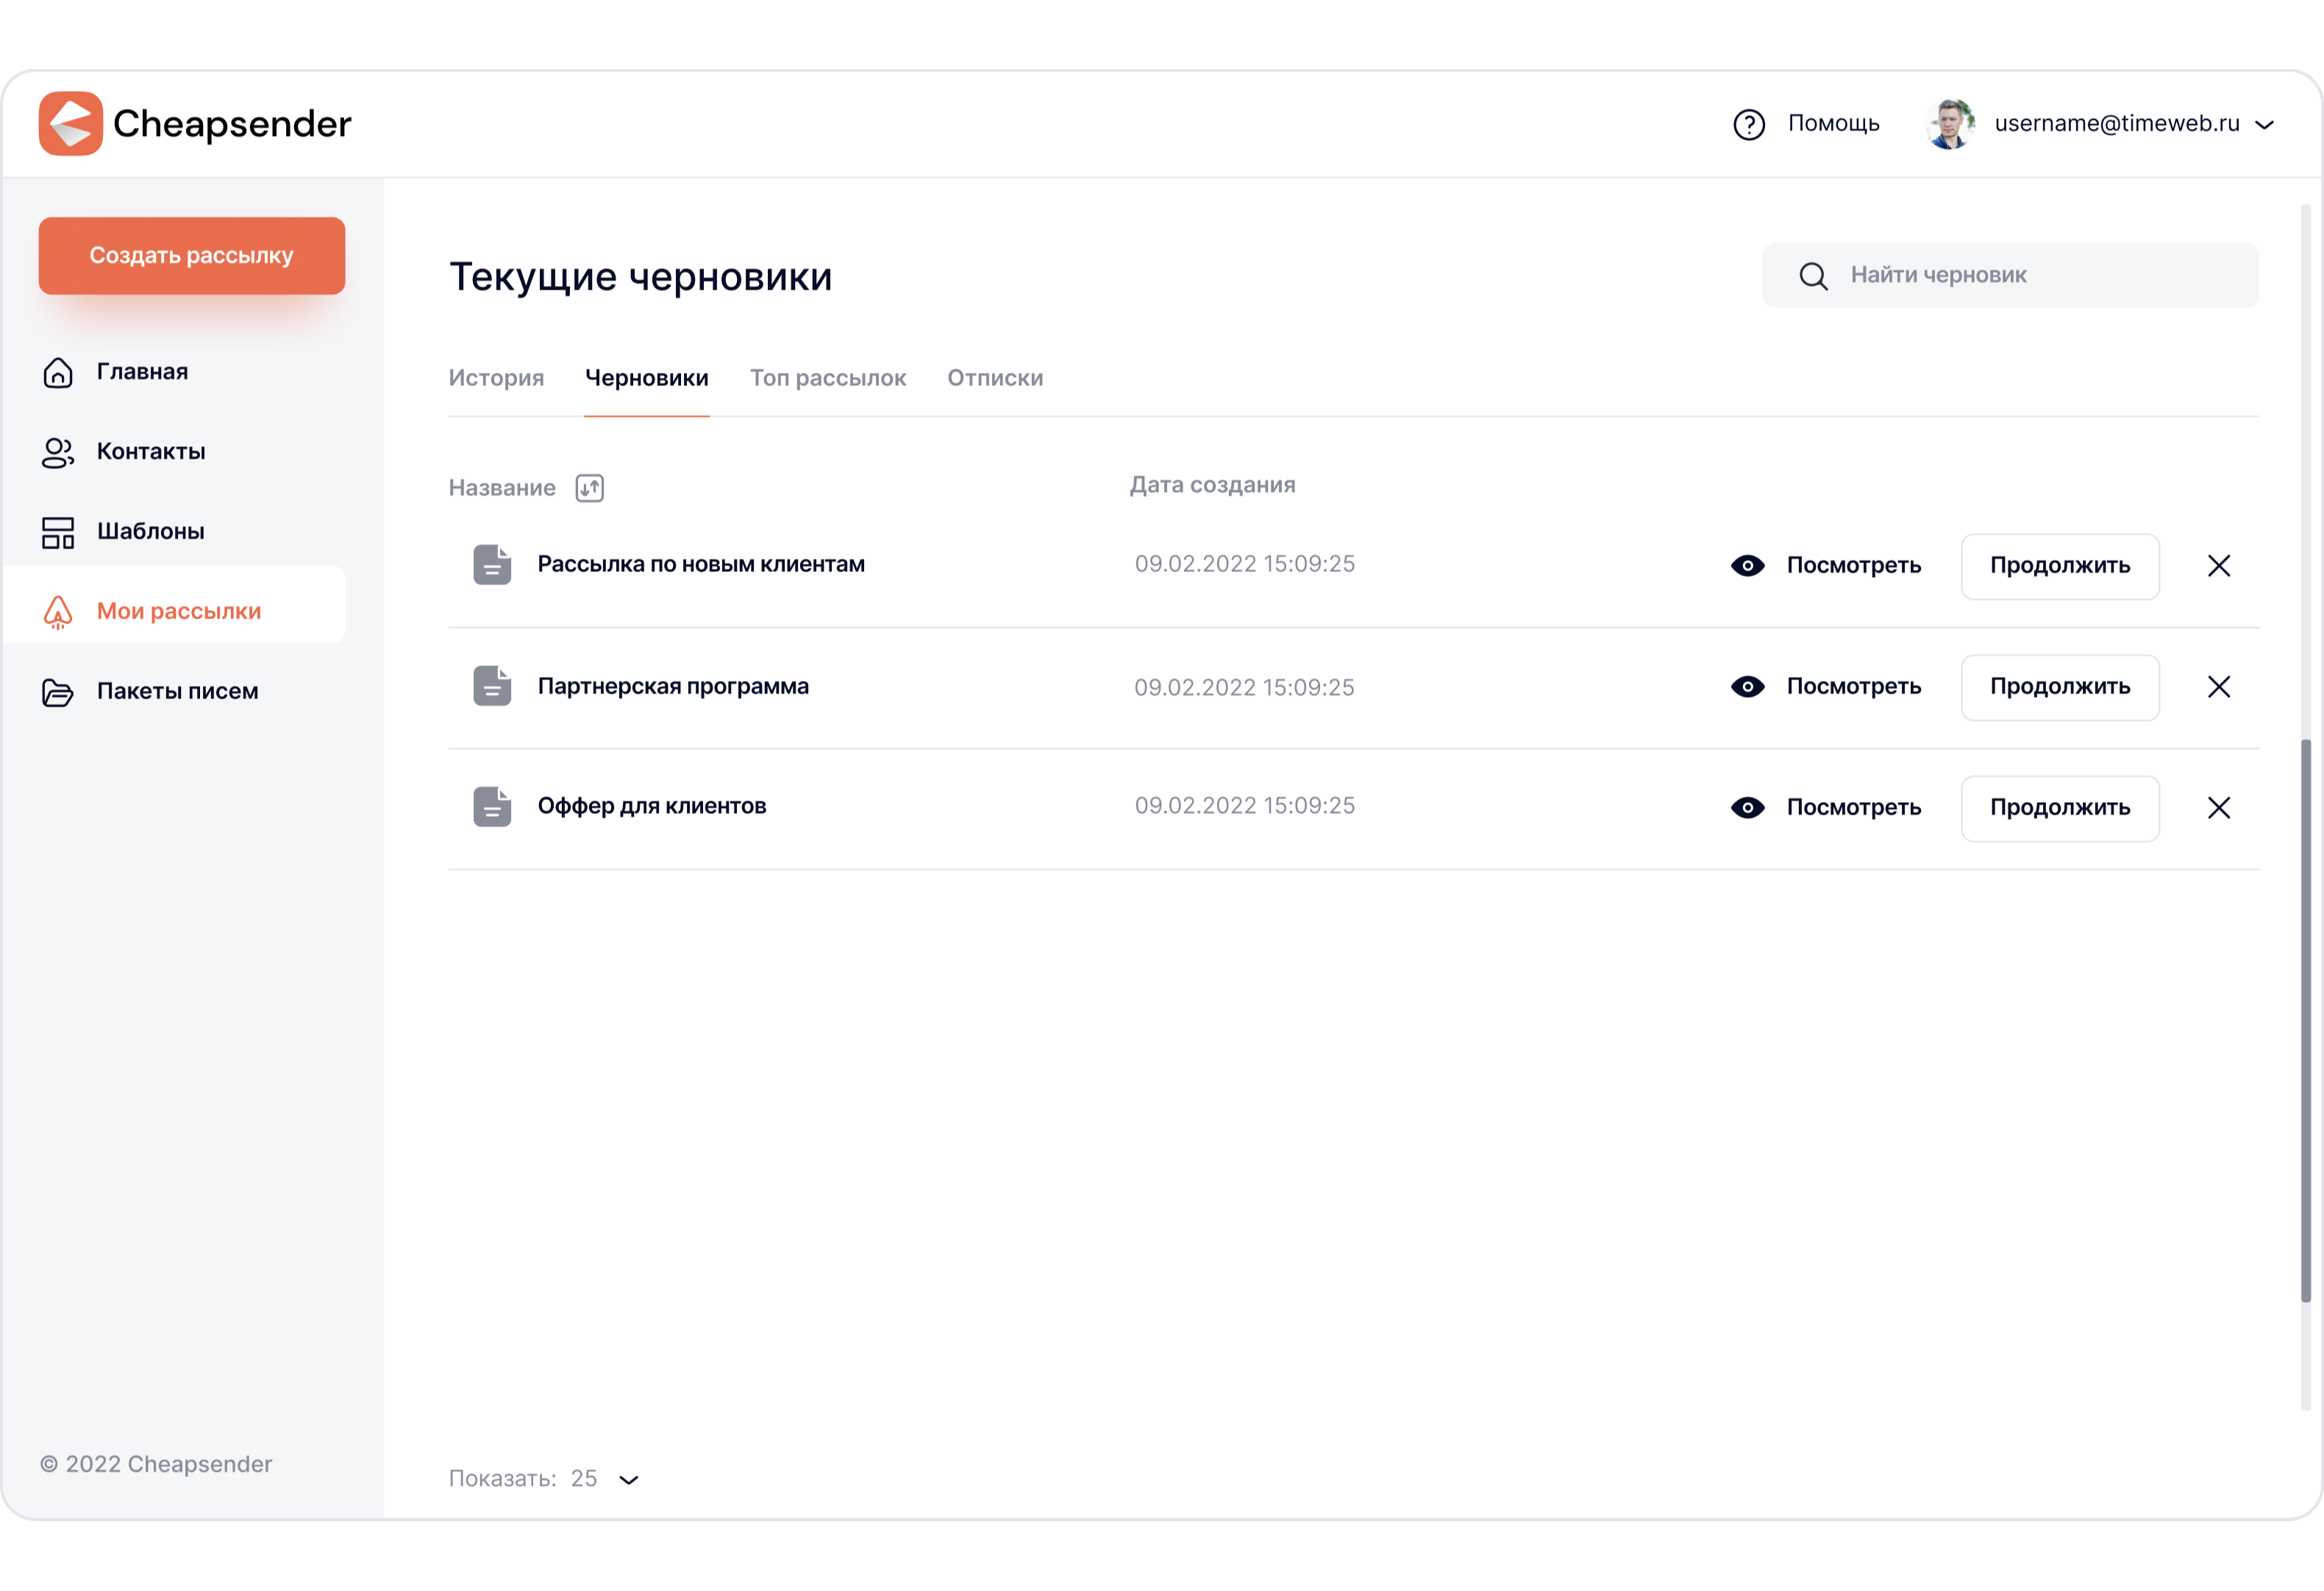The image size is (2324, 1591).
Task: Click the © 2022 Cheapsender footer text
Action: click(156, 1464)
